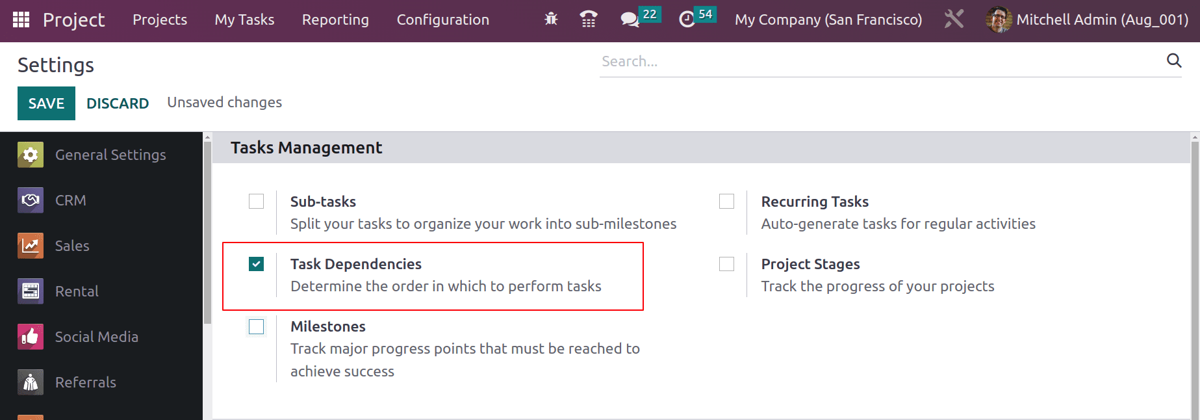This screenshot has height=420, width=1200.
Task: Open the Configuration menu
Action: [x=443, y=20]
